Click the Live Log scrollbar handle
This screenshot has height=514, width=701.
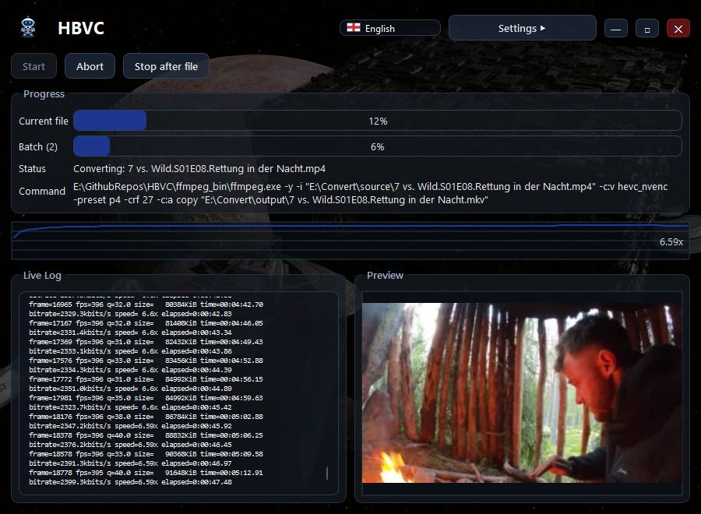(327, 474)
